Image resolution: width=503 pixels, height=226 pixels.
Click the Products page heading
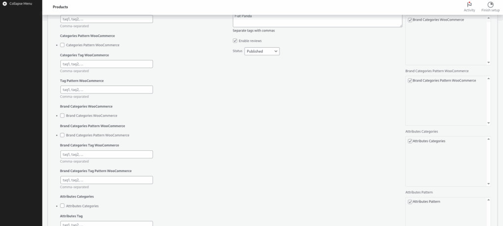tap(60, 7)
